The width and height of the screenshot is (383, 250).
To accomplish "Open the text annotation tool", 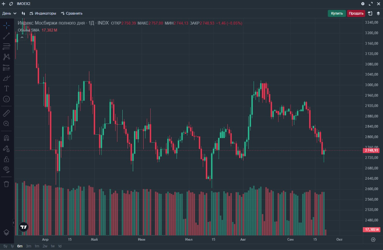I will 6,89.
